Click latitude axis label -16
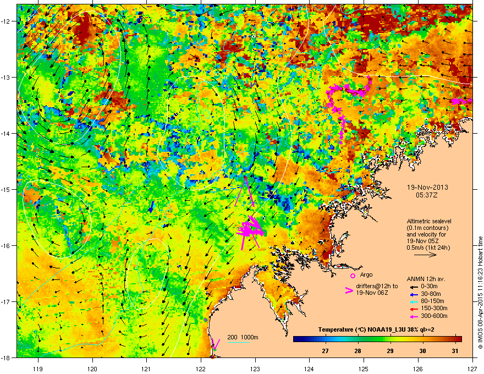The height and width of the screenshot is (374, 484). pos(5,246)
